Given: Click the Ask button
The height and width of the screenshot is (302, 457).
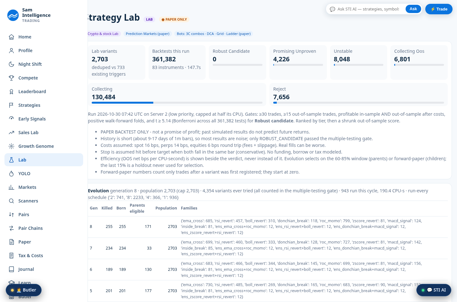Looking at the screenshot, I should (x=413, y=9).
